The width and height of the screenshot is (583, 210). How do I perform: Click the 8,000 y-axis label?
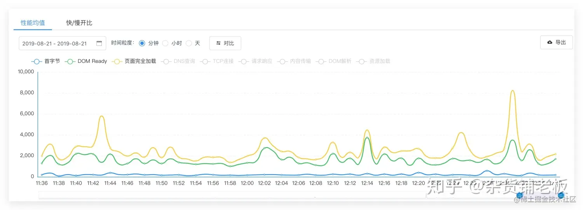pyautogui.click(x=28, y=93)
